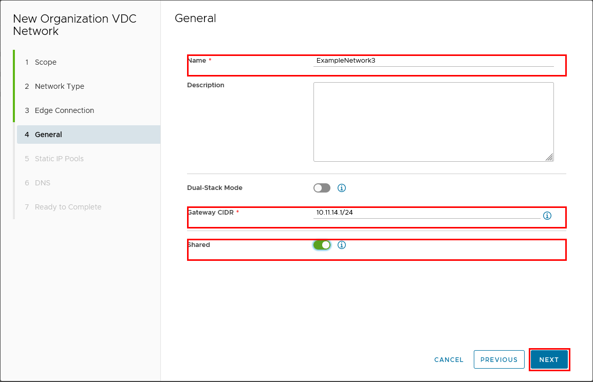Click the Dual-Stack Mode label text
The width and height of the screenshot is (593, 382).
coord(215,188)
